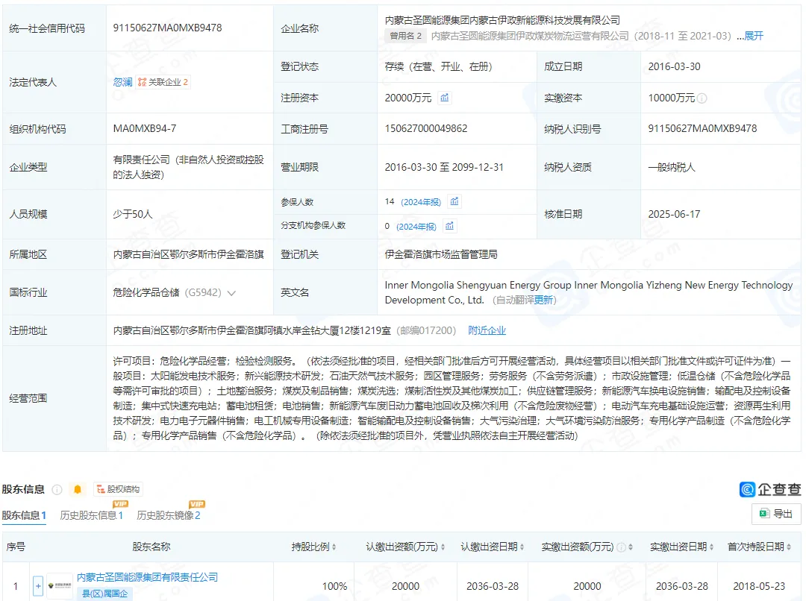Open the chart icon beside 参保人数 14

455,201
